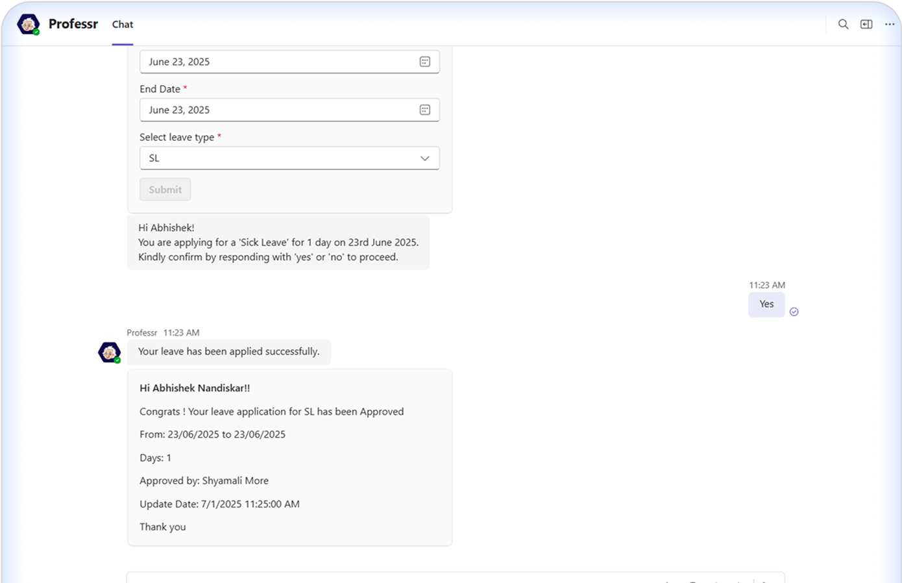The height and width of the screenshot is (583, 902).
Task: Click the start date field June 23, 2025
Action: [x=279, y=62]
